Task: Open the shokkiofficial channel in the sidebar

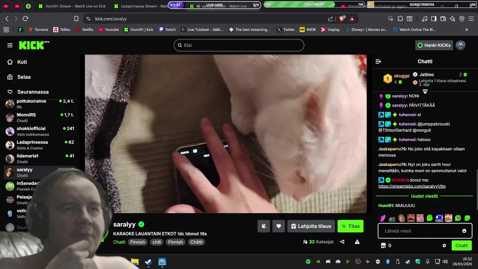Action: (x=40, y=131)
